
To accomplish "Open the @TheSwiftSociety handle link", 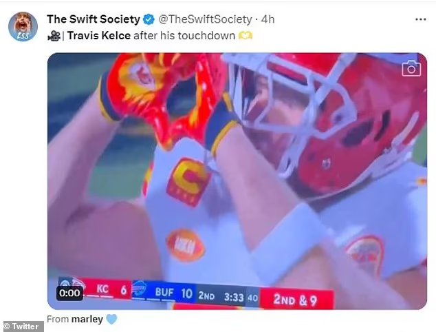I will (205, 19).
